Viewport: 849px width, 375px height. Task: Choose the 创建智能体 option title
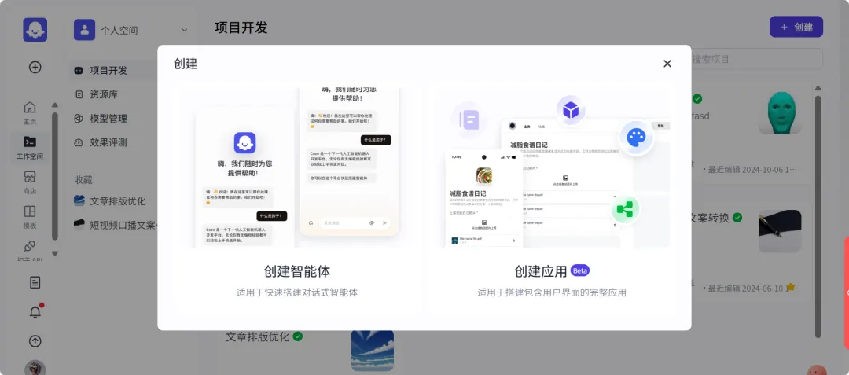[x=297, y=270]
